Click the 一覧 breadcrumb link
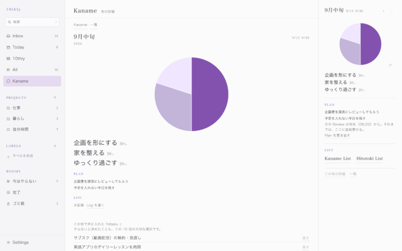This screenshot has height=251, width=402. point(94,25)
